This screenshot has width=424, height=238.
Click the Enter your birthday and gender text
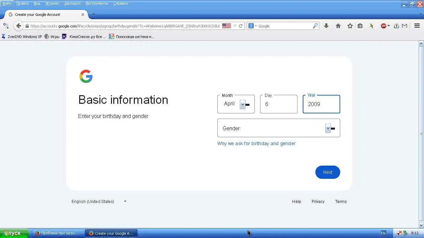click(113, 116)
